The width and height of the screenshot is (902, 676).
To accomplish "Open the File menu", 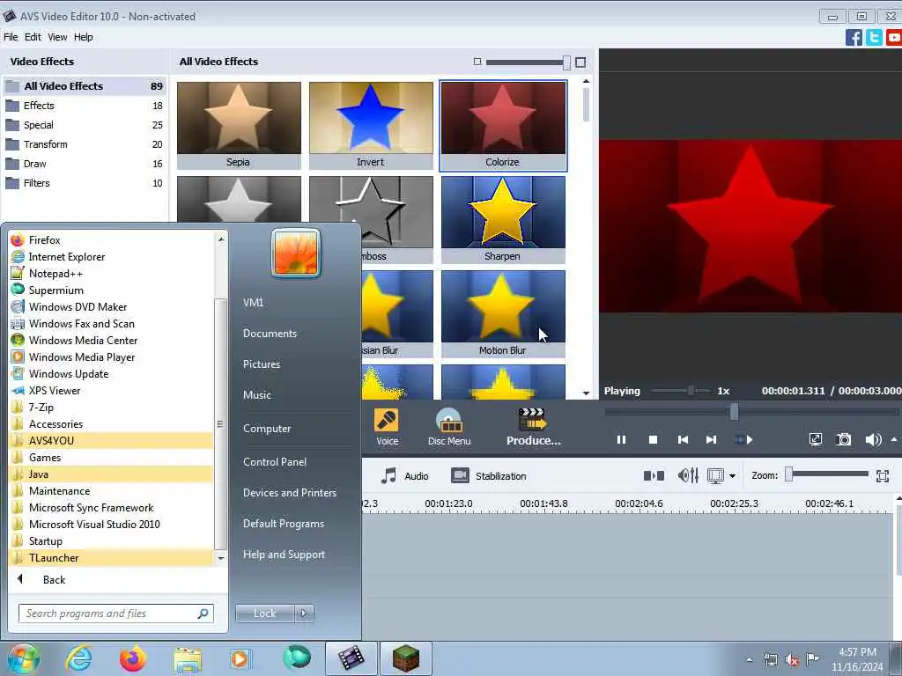I will pos(11,37).
